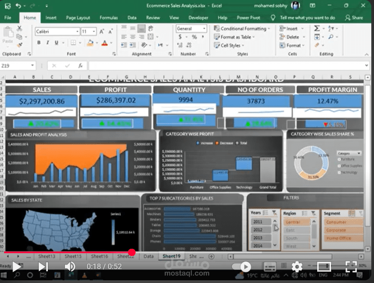Image resolution: width=374 pixels, height=283 pixels.
Task: Click Delete in the Cells group
Action: pyautogui.click(x=292, y=37)
